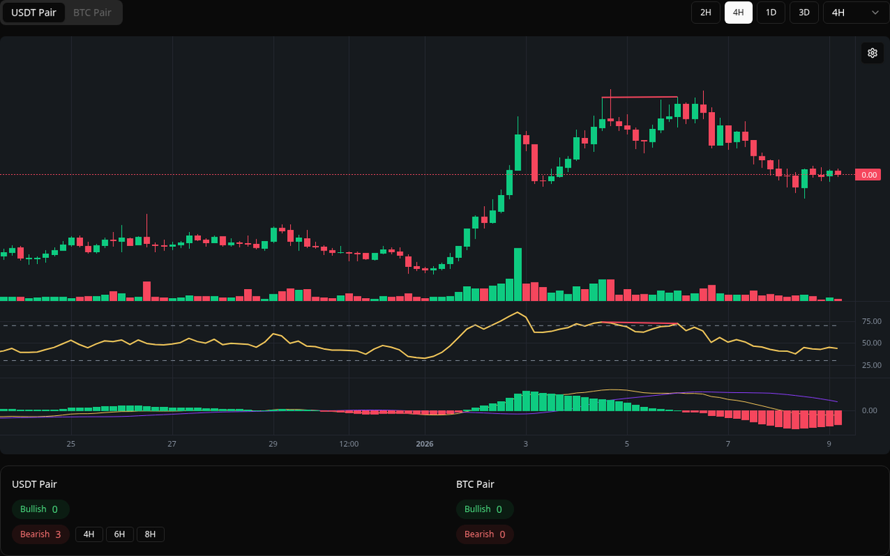Switch to the BTC Pair tab
This screenshot has width=890, height=556.
(x=91, y=13)
